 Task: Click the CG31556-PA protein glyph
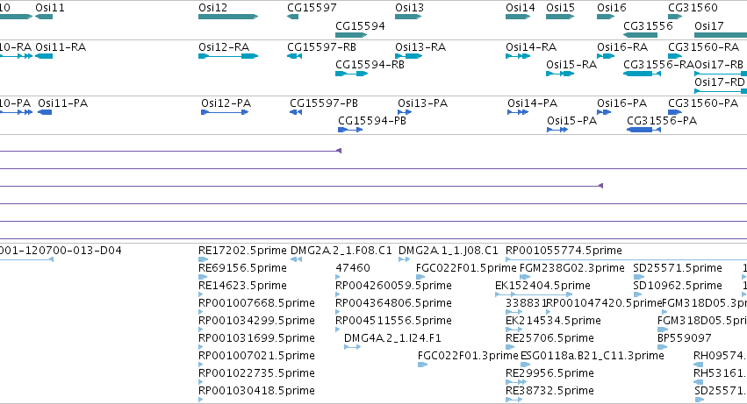[x=643, y=130]
